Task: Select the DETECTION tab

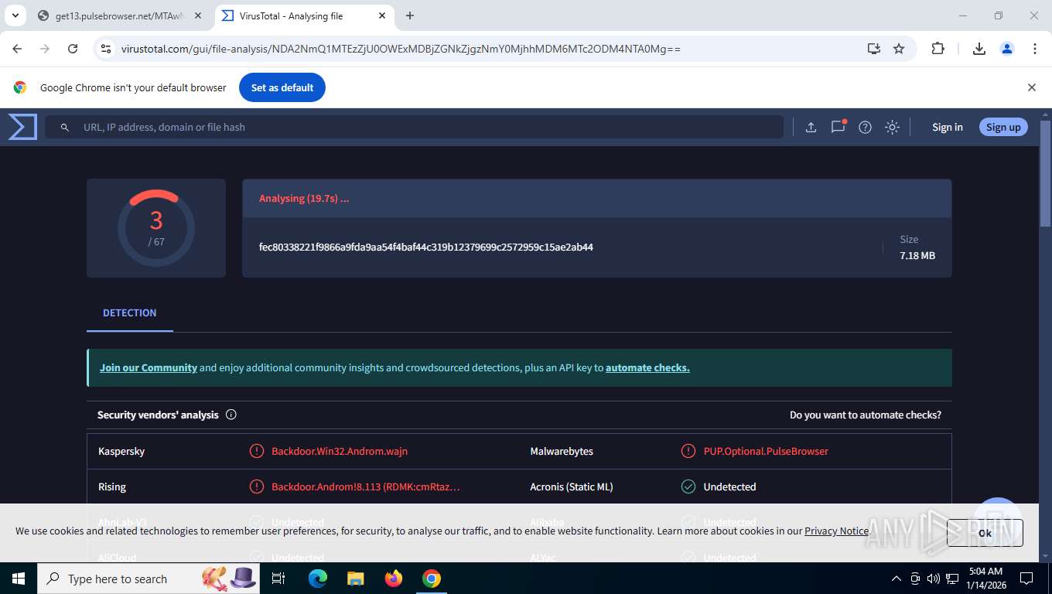Action: (x=130, y=313)
